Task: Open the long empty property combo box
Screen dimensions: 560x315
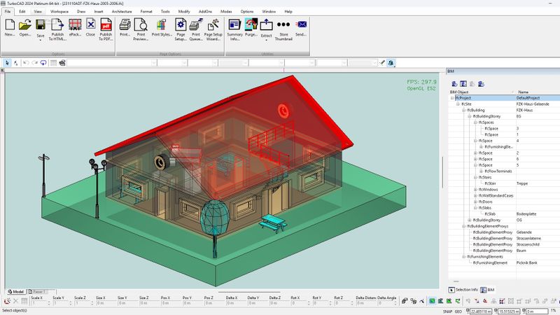Action: (112, 63)
